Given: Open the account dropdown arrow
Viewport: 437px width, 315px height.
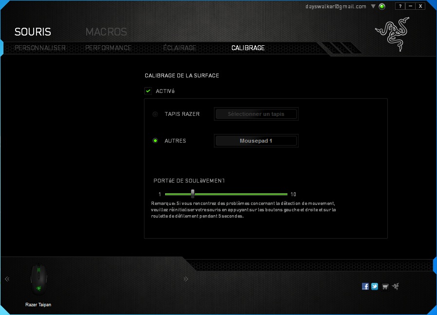Looking at the screenshot, I should (x=373, y=6).
